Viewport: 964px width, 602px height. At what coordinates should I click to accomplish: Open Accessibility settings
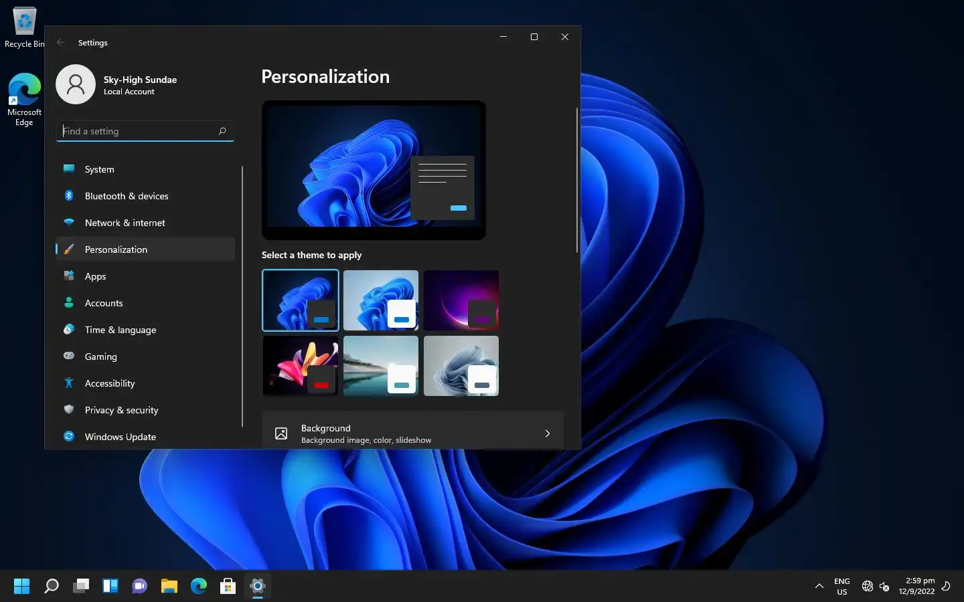pyautogui.click(x=145, y=383)
